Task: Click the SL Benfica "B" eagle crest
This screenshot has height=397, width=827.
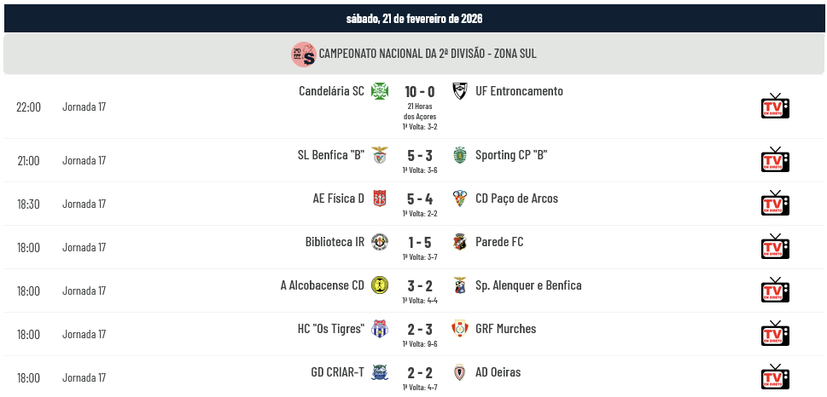Action: pos(380,155)
